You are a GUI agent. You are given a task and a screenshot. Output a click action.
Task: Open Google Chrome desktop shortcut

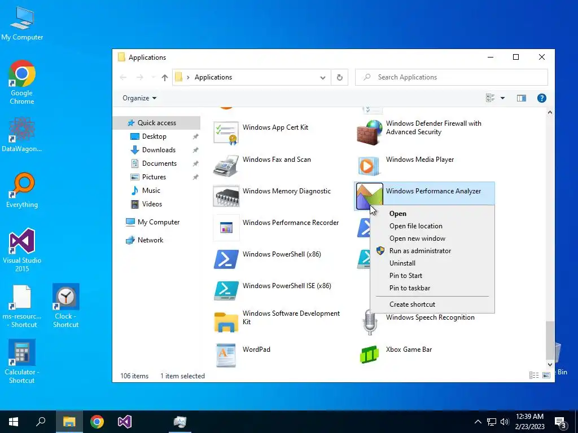(x=22, y=82)
